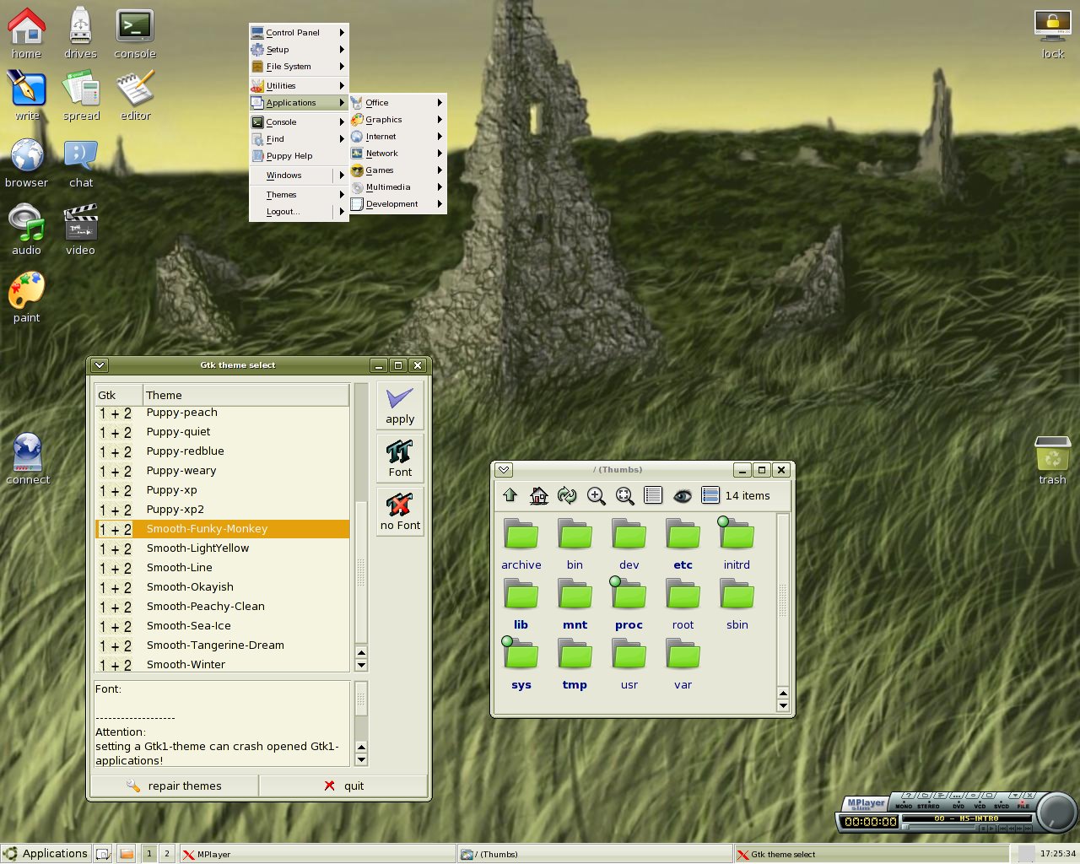Open the Graphics submenu
Image resolution: width=1080 pixels, height=864 pixels.
397,119
